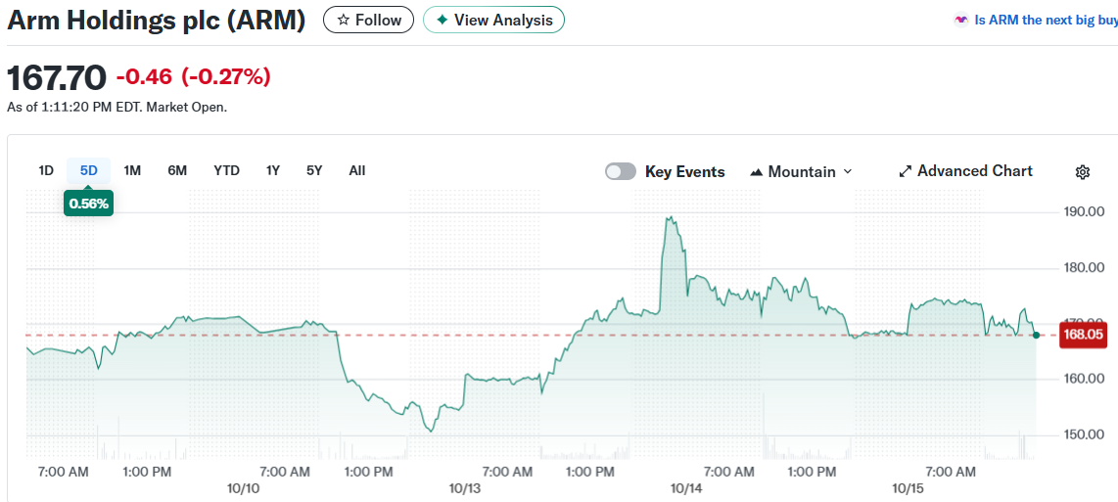Open the View Analysis button
The image size is (1118, 502).
493,20
